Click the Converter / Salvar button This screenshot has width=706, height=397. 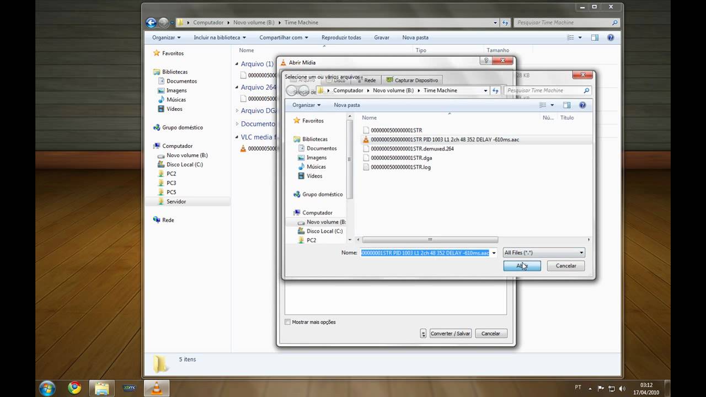(x=450, y=334)
